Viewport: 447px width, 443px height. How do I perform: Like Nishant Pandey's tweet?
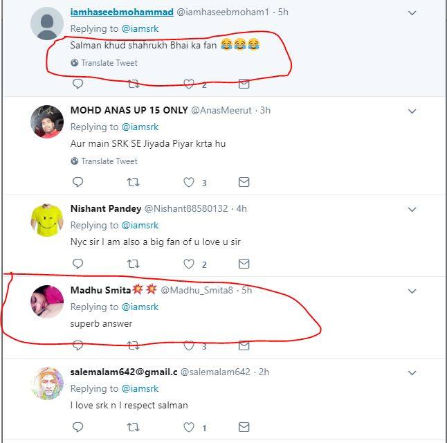(x=189, y=264)
